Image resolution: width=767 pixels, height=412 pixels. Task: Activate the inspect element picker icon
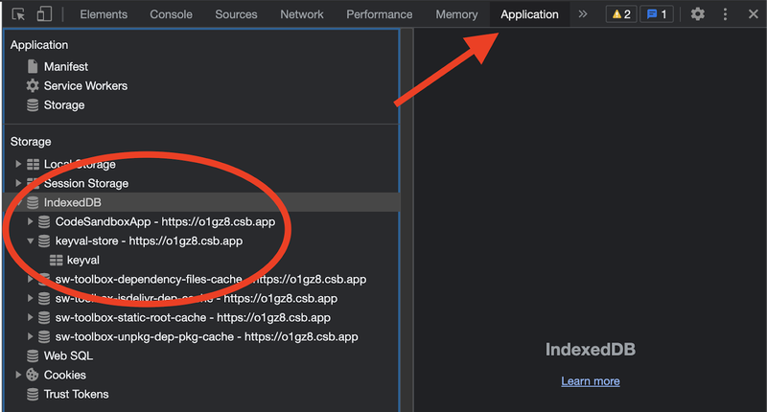pyautogui.click(x=18, y=14)
